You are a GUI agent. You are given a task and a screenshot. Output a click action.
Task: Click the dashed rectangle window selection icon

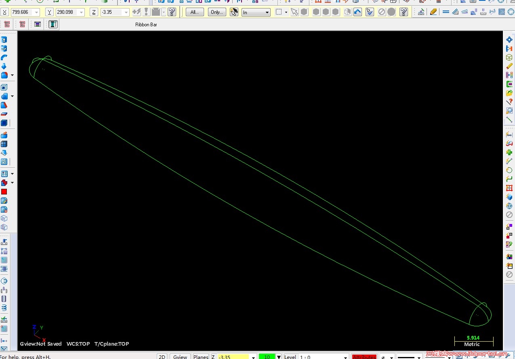click(279, 12)
